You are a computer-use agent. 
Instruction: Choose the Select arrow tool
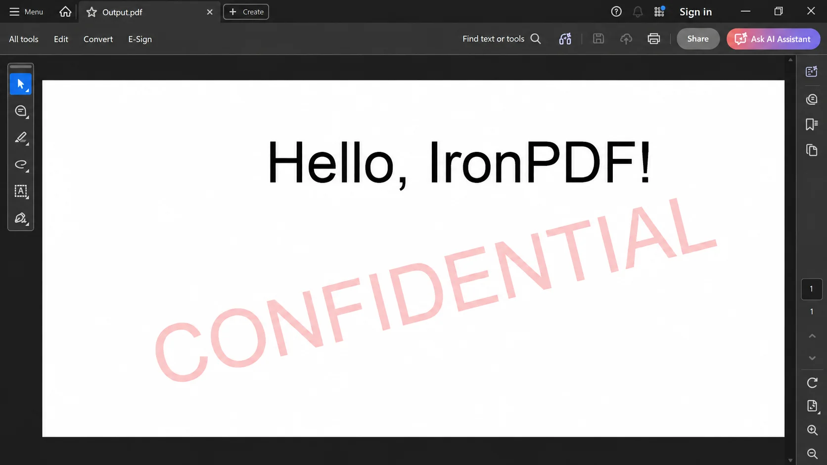[x=21, y=84]
